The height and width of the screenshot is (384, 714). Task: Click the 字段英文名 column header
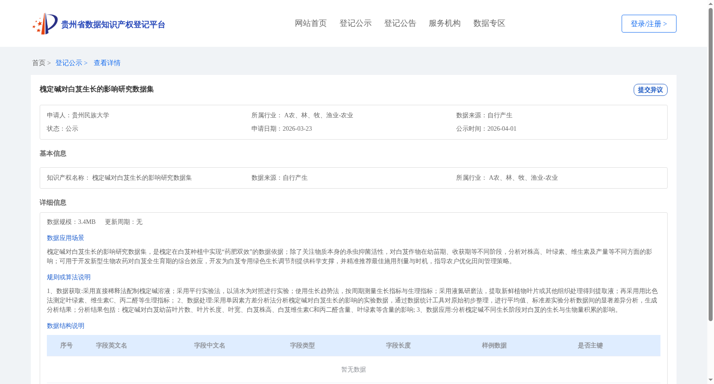click(x=112, y=345)
